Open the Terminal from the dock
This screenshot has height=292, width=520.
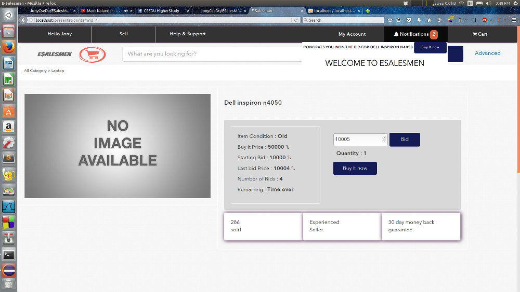pos(9,255)
